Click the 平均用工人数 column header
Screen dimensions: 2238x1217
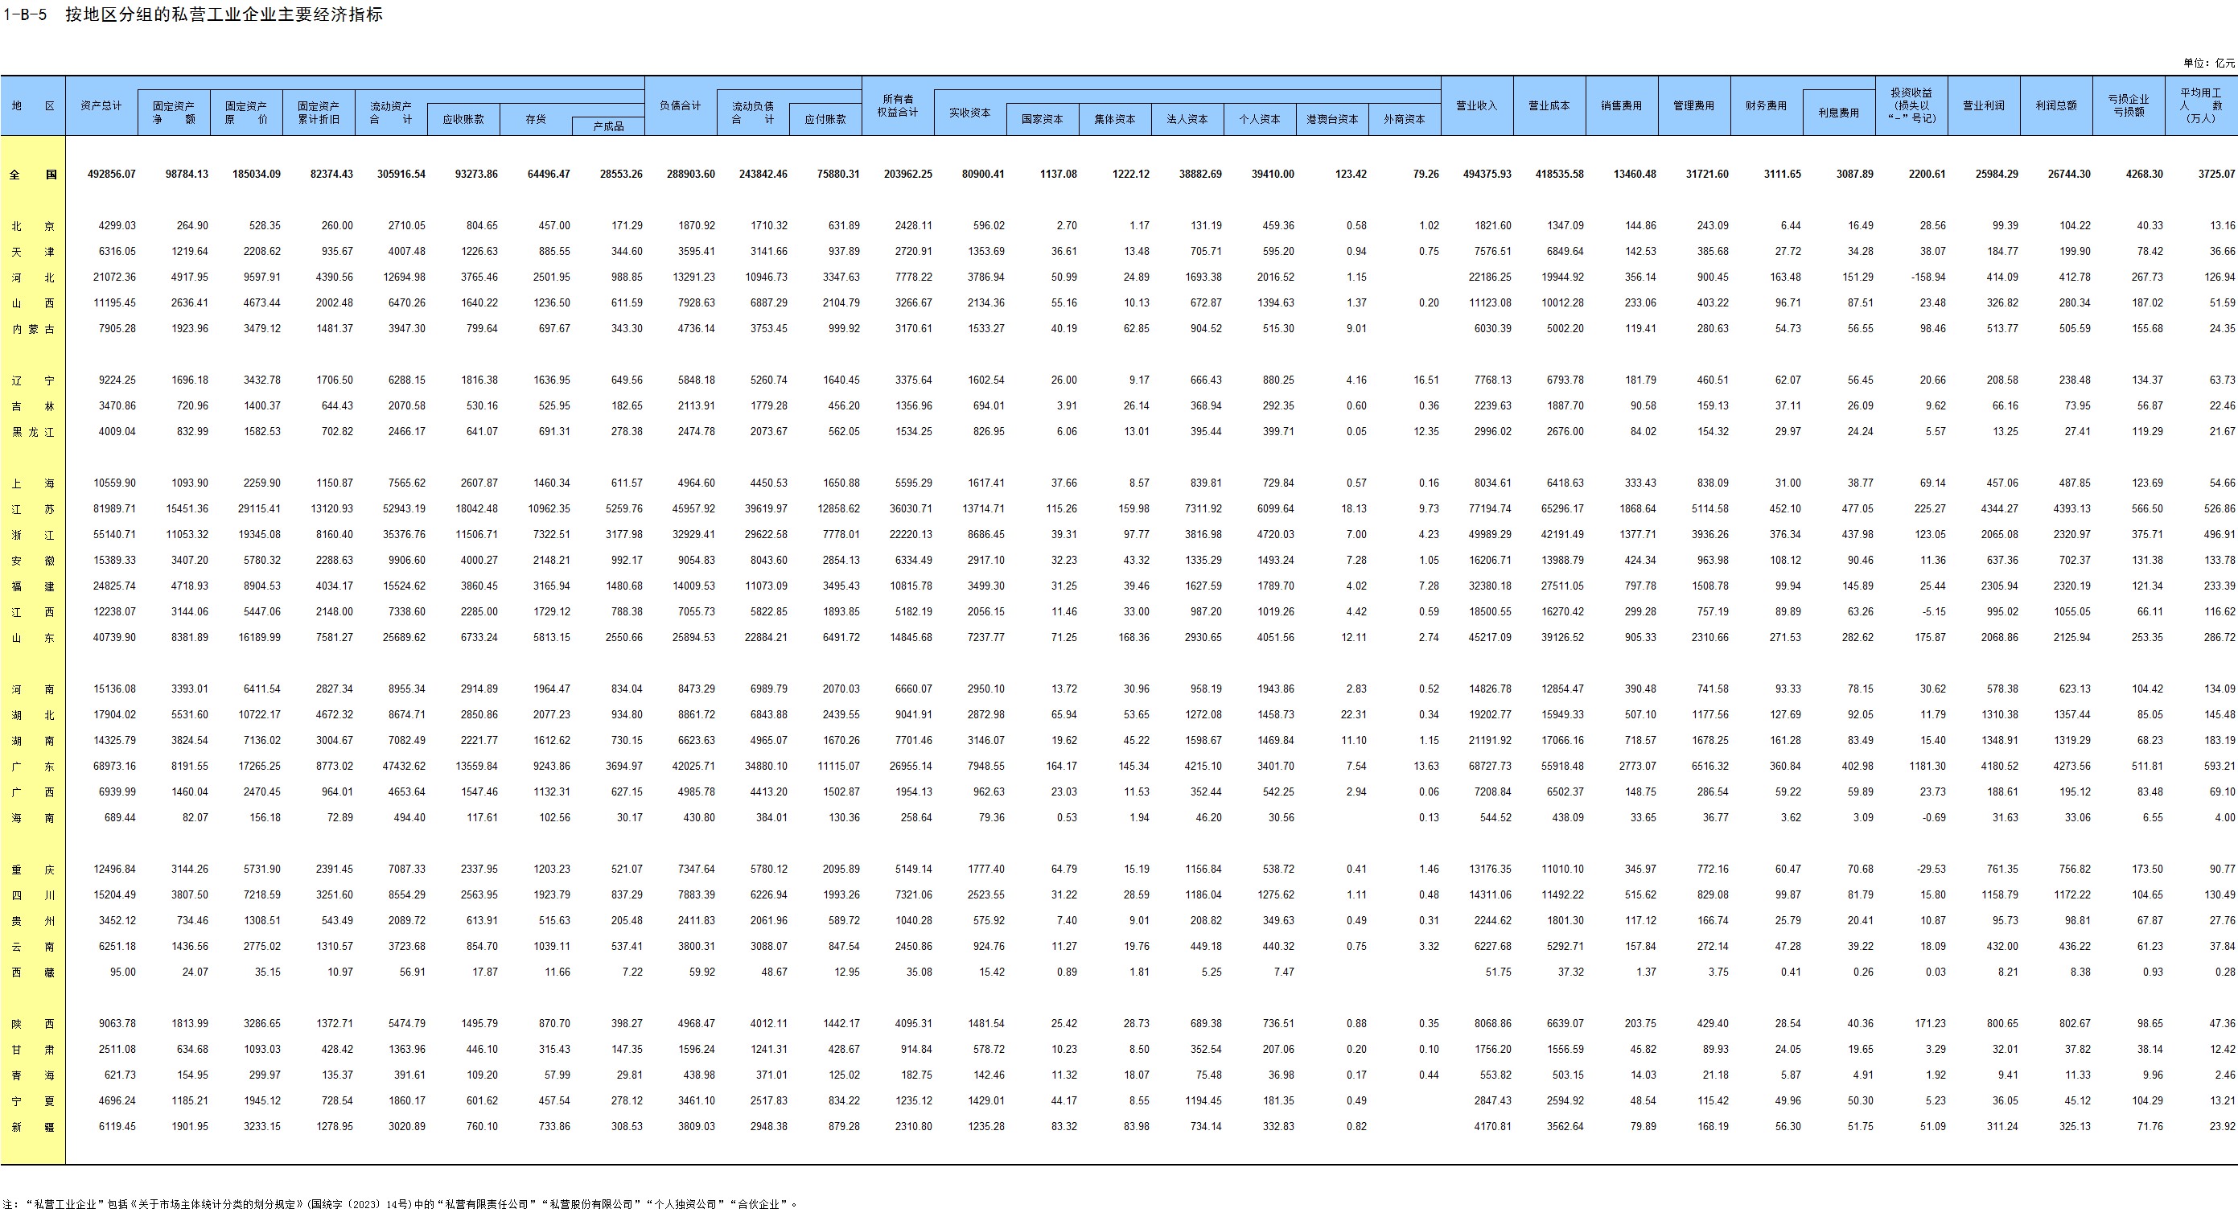2201,105
